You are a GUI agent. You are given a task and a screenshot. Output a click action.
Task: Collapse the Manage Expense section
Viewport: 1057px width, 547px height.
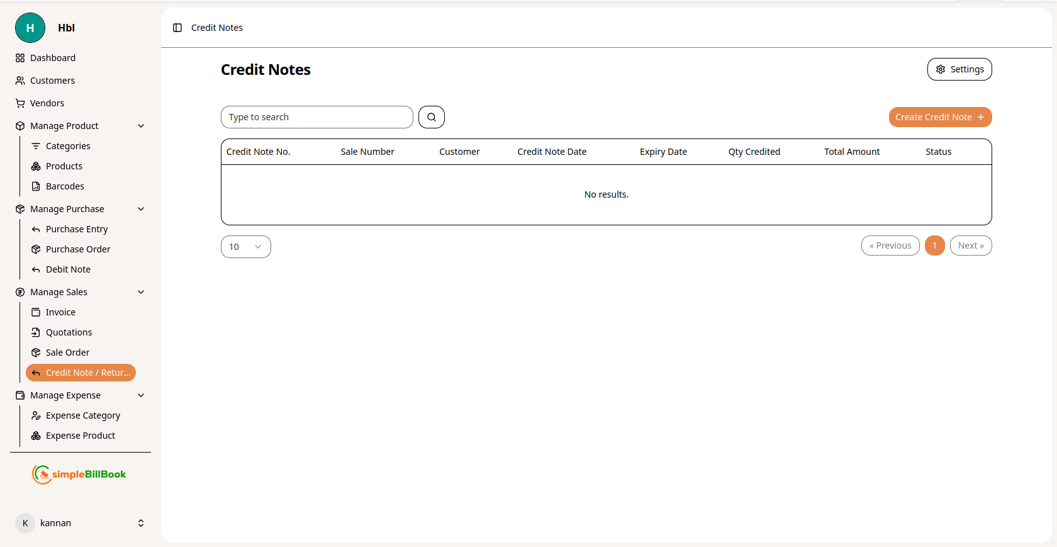pos(141,395)
